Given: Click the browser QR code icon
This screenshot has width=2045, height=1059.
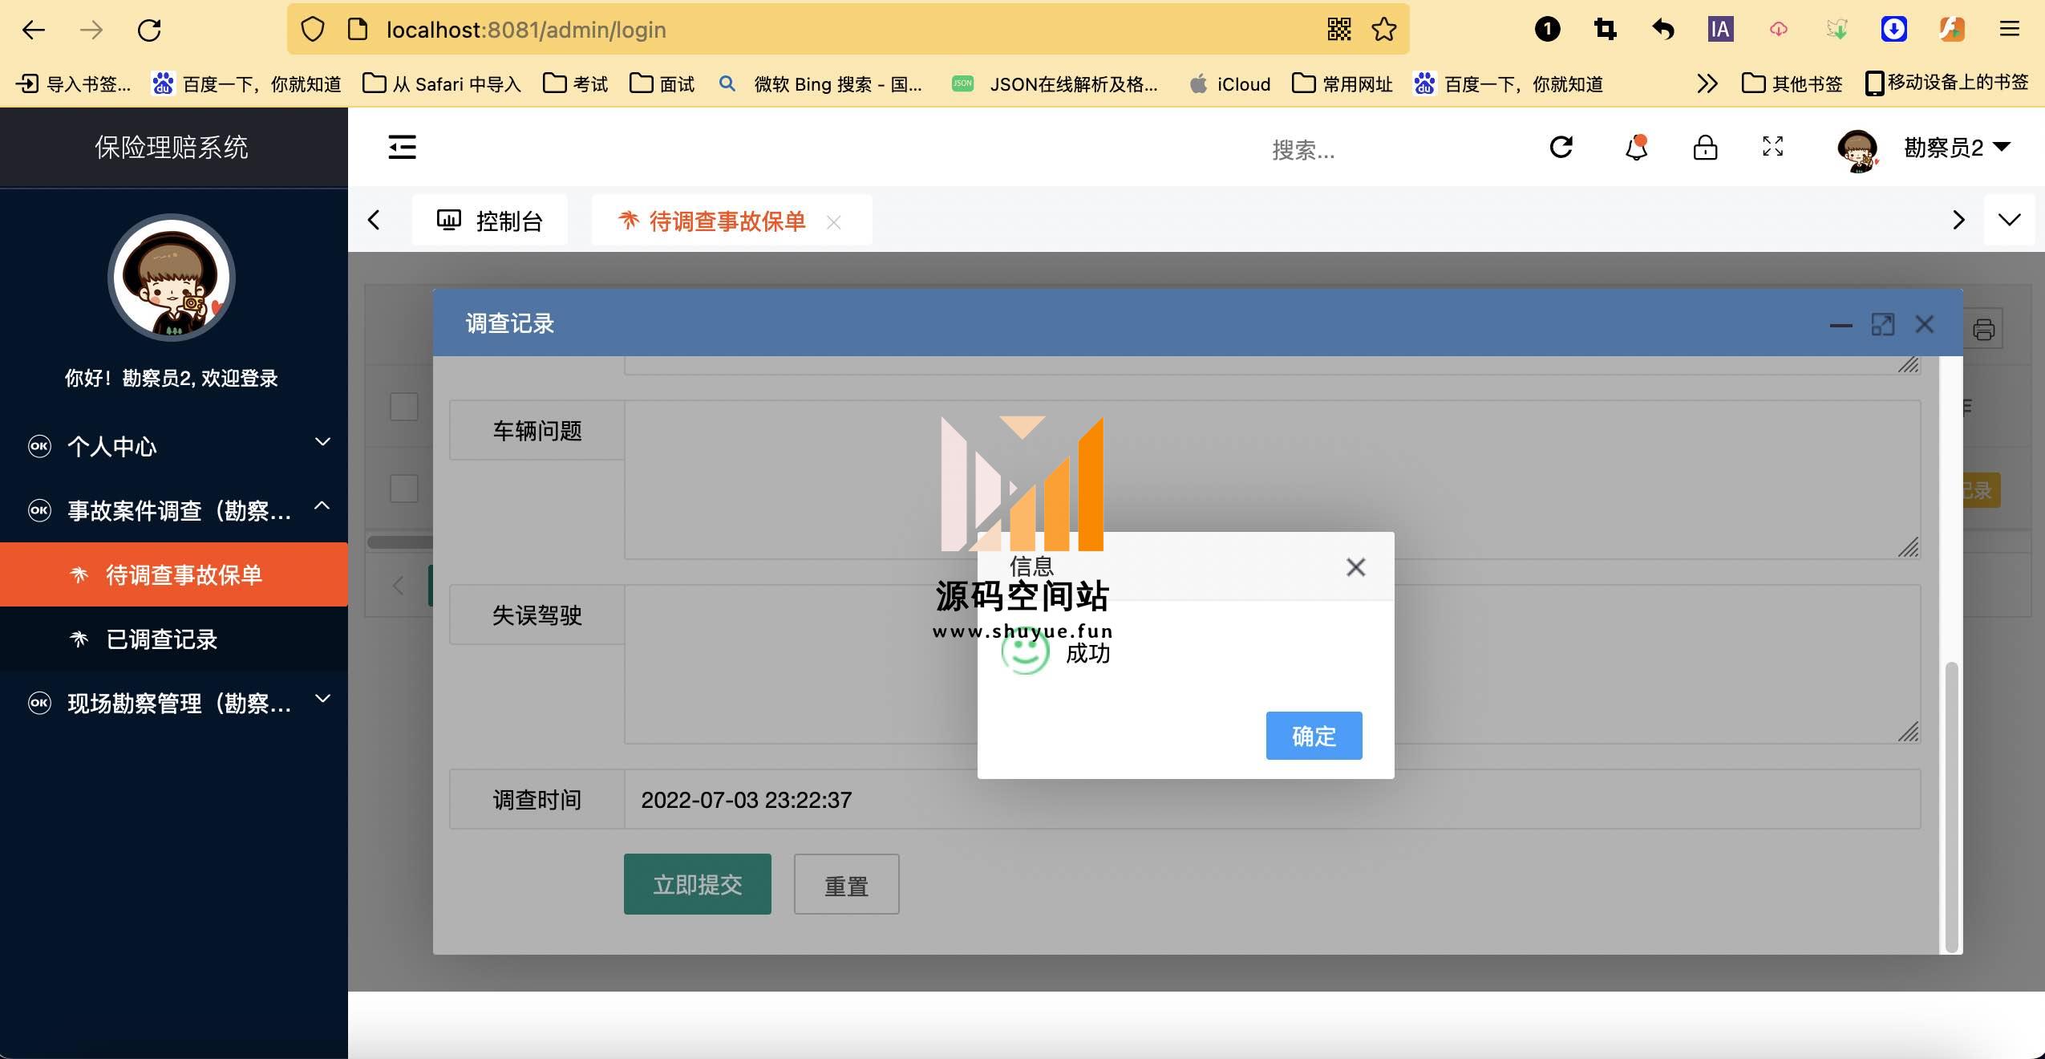Looking at the screenshot, I should tap(1338, 30).
